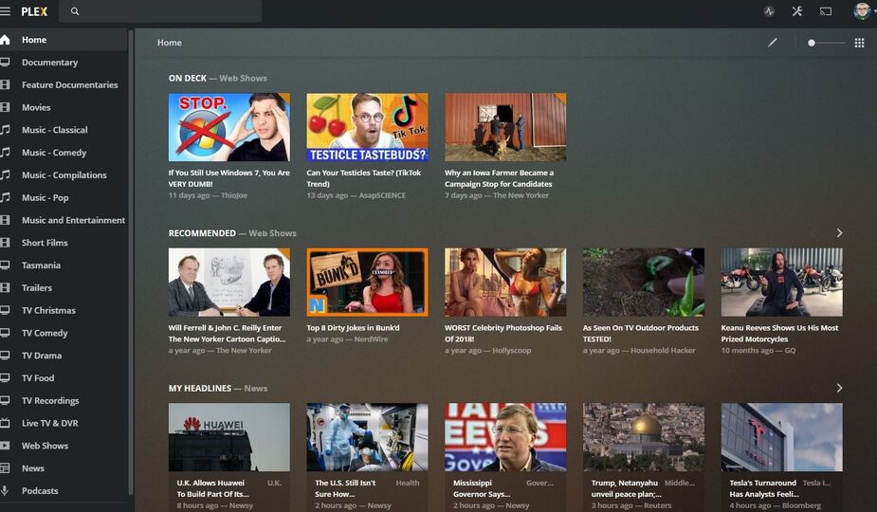Click the sidebar vertical scrollbar
877x512 pixels.
pyautogui.click(x=131, y=263)
